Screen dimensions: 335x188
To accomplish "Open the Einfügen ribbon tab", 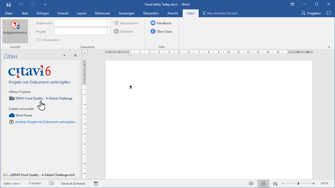I will tap(43, 13).
